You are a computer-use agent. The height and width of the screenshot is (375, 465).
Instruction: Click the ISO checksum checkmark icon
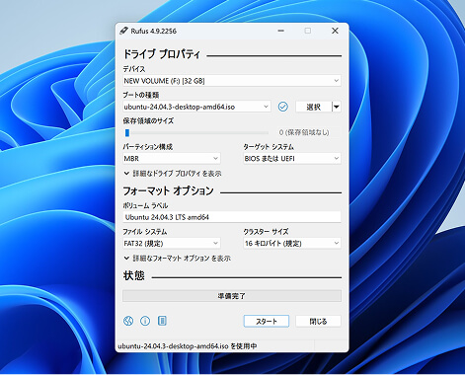pyautogui.click(x=283, y=107)
